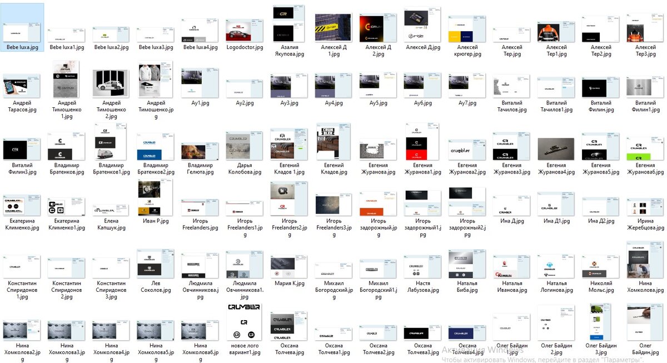Select the Андрей Тимошенко 1.jpg thumbnail
667x363 pixels.
(x=67, y=79)
